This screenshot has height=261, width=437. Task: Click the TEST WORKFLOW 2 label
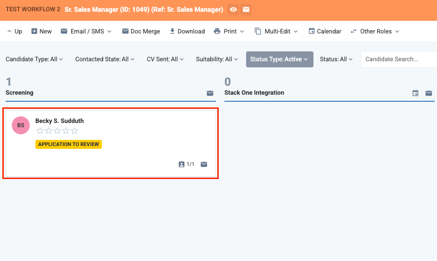[33, 9]
